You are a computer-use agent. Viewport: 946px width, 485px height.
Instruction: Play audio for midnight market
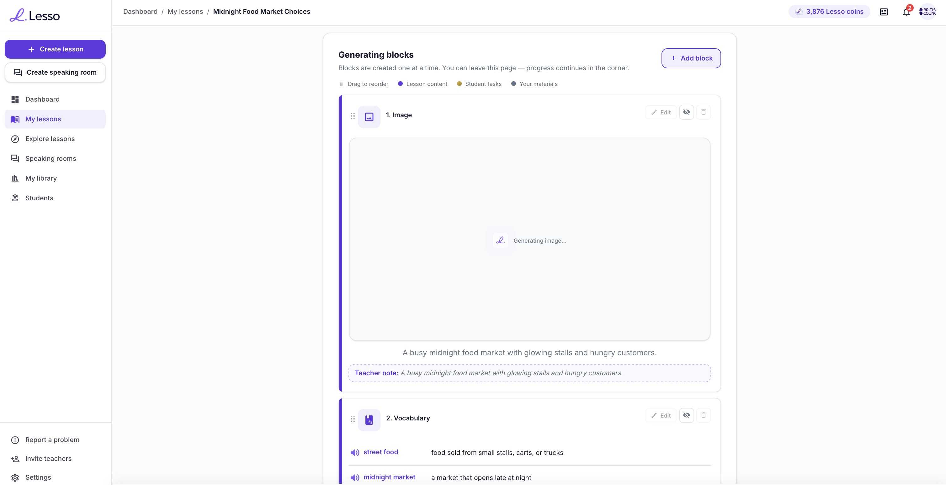[x=355, y=478]
